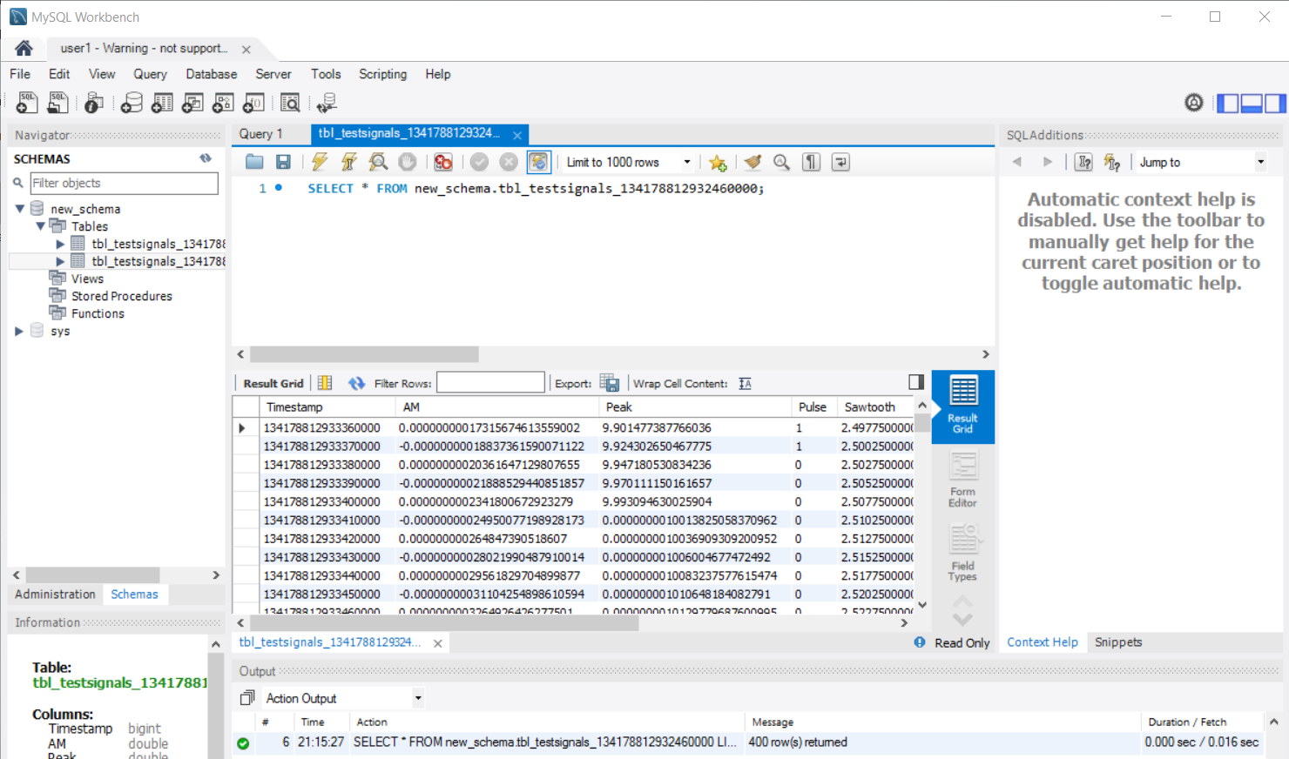
Task: Create a new function toolbar icon
Action: [x=253, y=103]
